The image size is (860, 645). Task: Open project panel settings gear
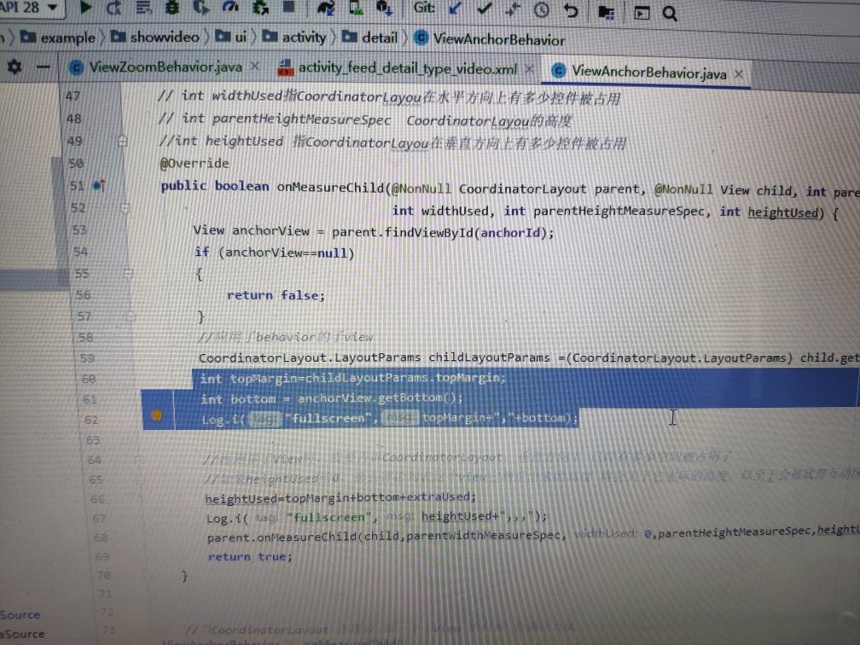tap(15, 67)
